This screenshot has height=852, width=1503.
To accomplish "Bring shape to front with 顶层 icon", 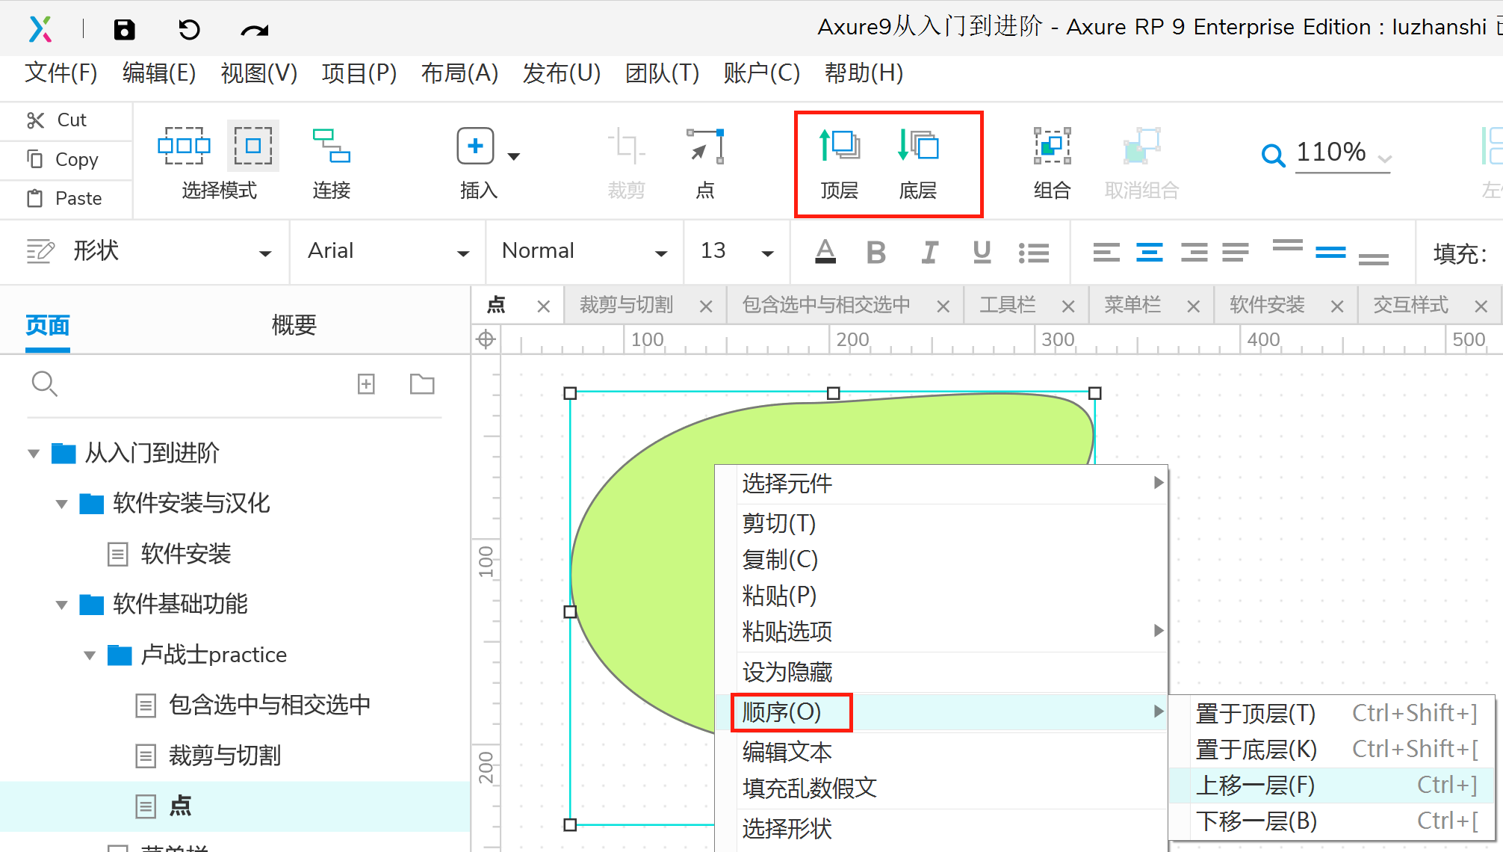I will [840, 146].
